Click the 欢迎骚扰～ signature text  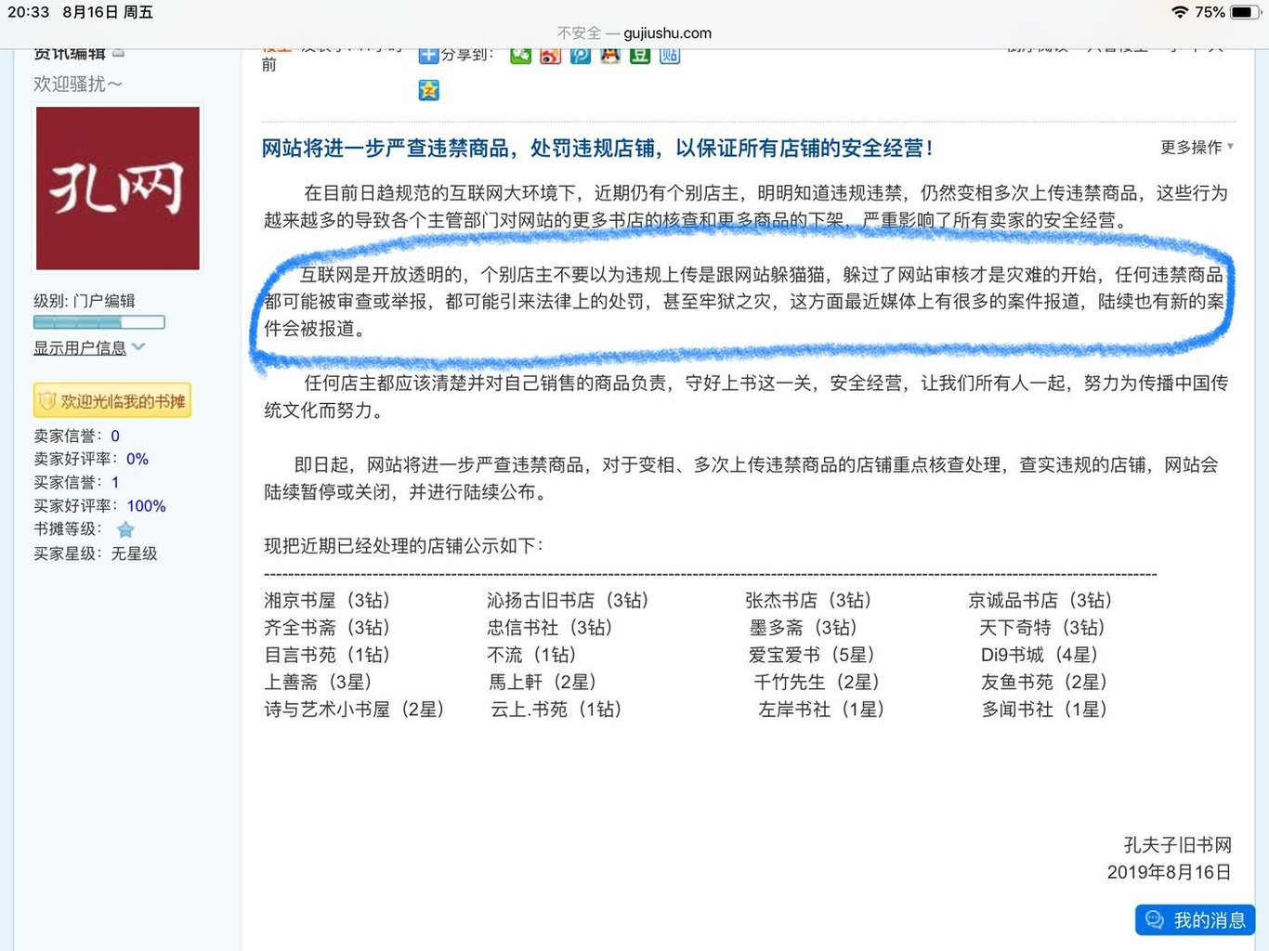tap(78, 84)
